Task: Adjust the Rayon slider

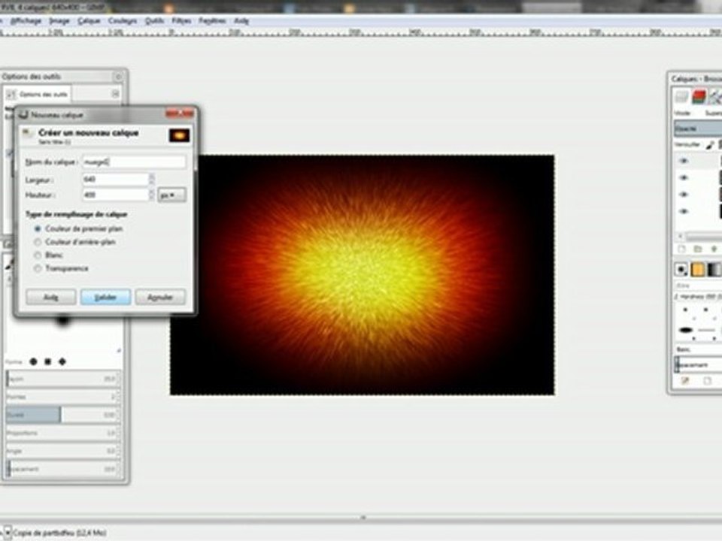Action: (62, 379)
